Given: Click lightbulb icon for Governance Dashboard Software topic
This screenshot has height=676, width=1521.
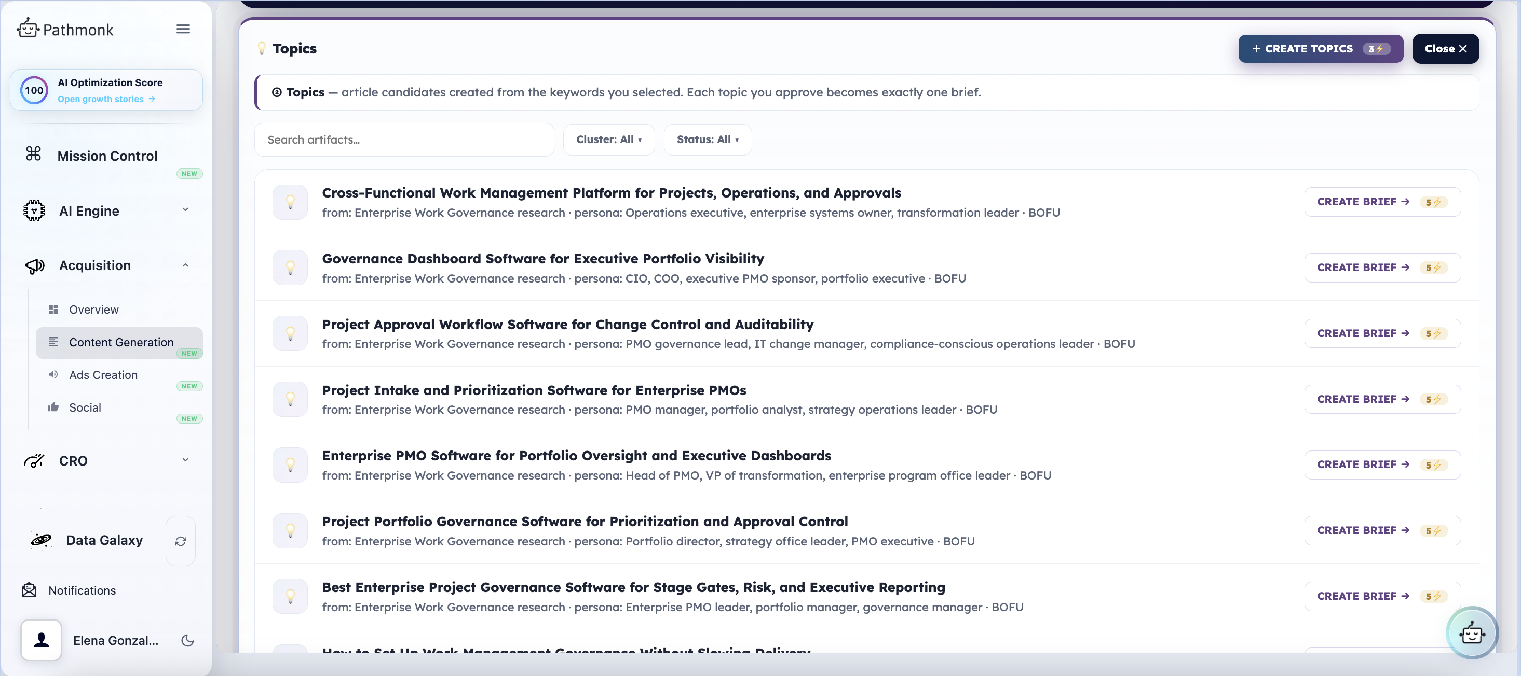Looking at the screenshot, I should pyautogui.click(x=290, y=268).
